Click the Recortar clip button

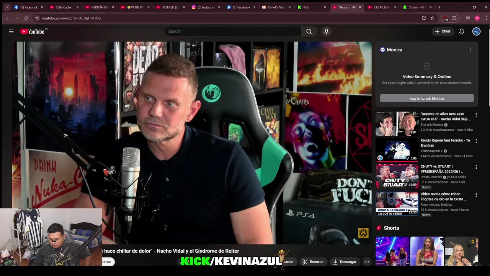click(x=313, y=262)
